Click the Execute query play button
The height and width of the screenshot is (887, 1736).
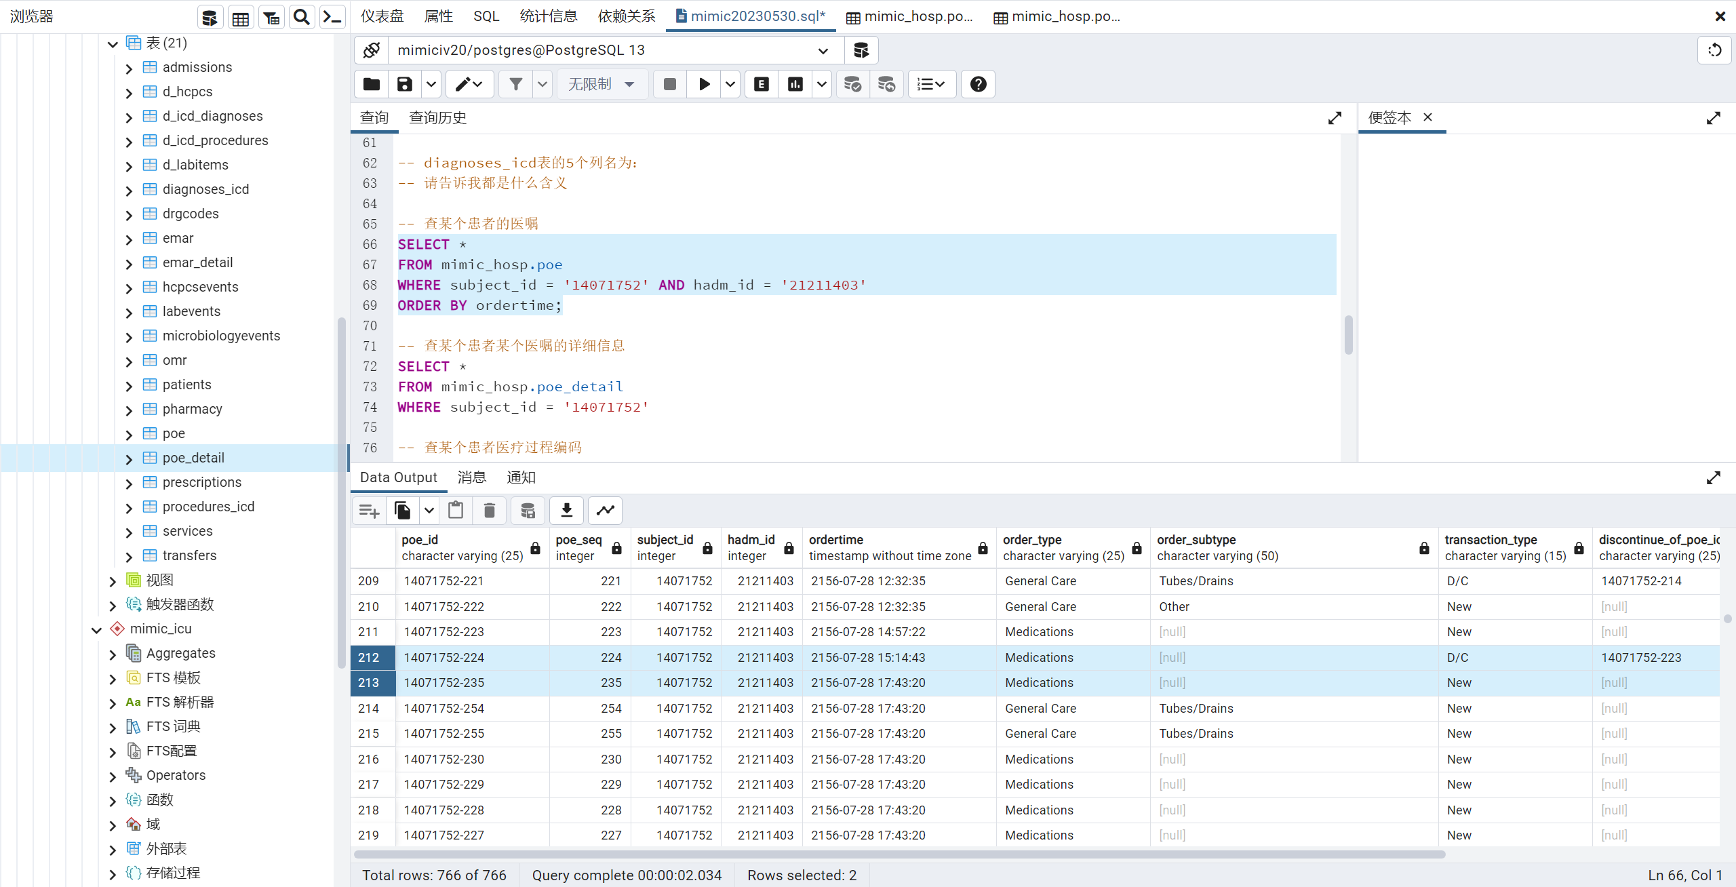[704, 84]
